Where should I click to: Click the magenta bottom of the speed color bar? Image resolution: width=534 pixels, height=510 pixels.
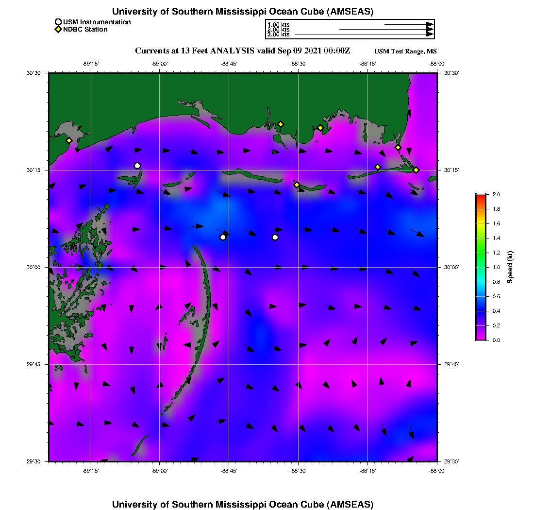tap(481, 338)
